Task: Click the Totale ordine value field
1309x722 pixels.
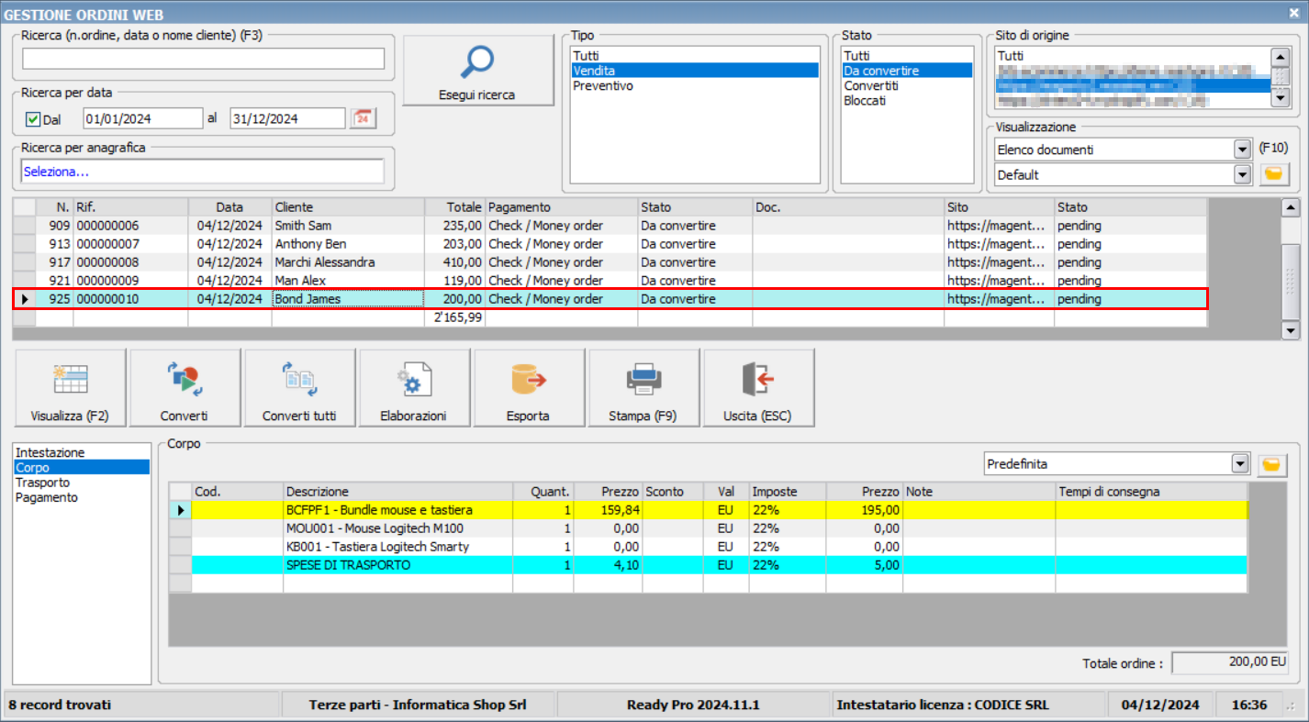Action: tap(1231, 662)
